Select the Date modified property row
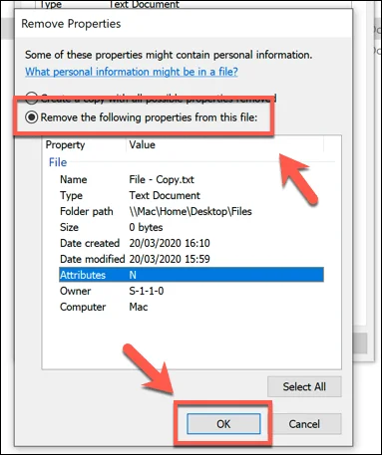Image resolution: width=382 pixels, height=455 pixels. point(191,259)
